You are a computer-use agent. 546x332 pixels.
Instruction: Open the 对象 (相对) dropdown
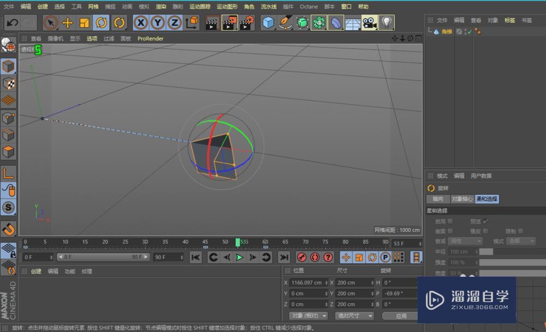[308, 316]
